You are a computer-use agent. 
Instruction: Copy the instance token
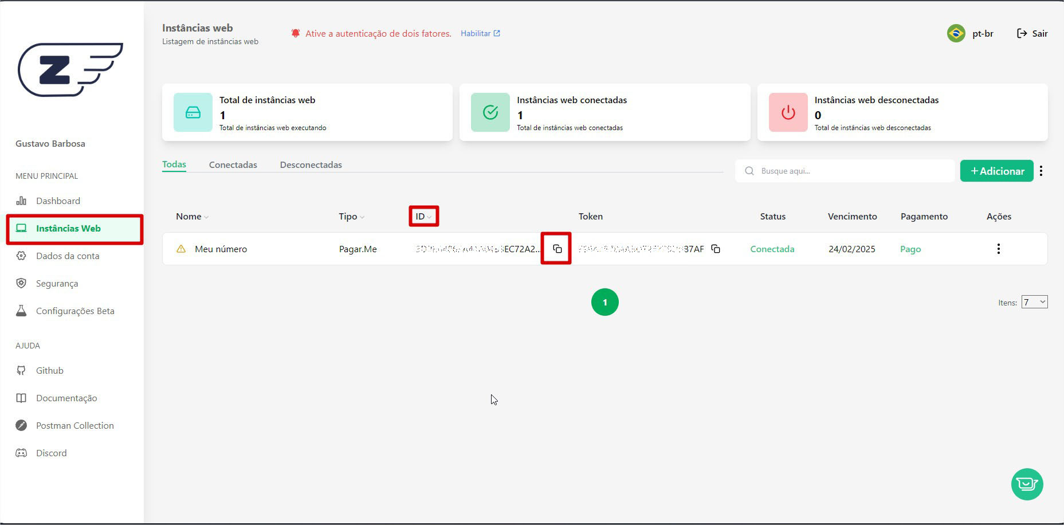[716, 249]
